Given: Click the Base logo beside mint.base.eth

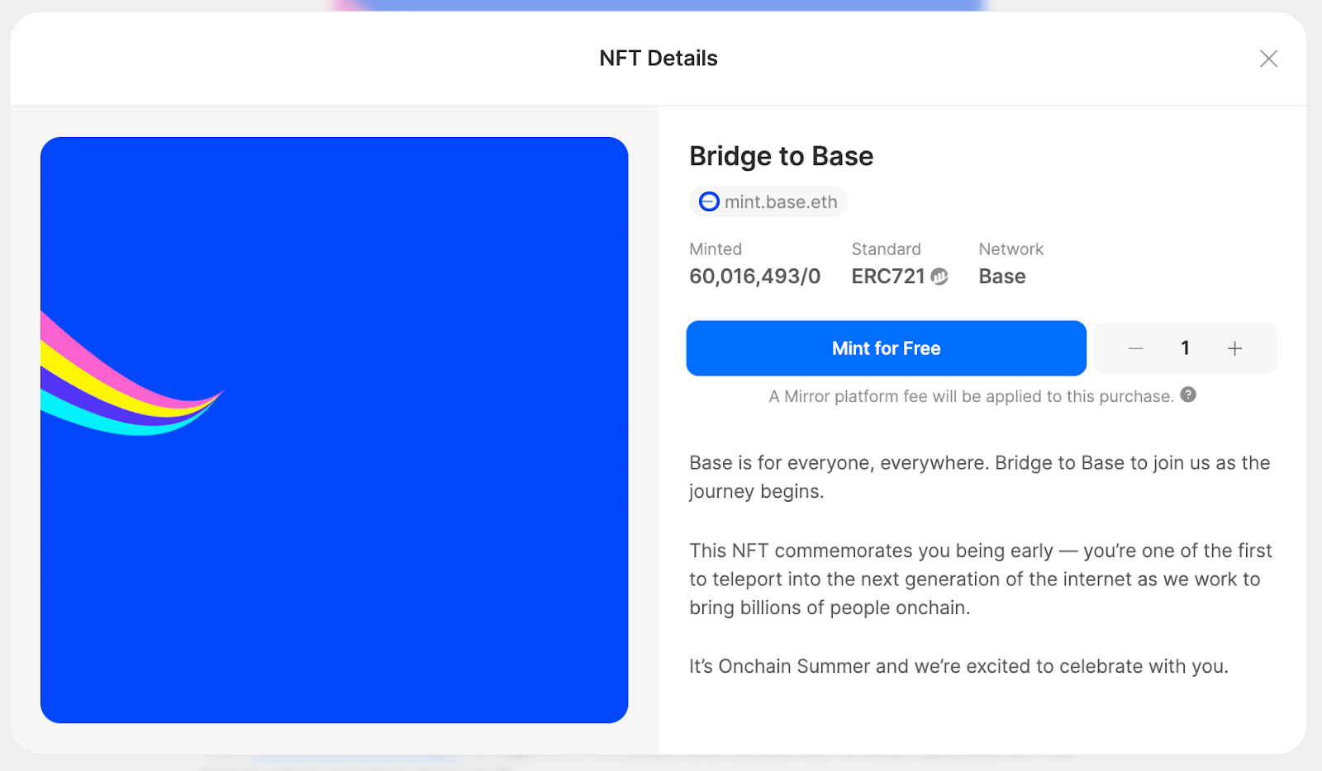Looking at the screenshot, I should point(709,201).
